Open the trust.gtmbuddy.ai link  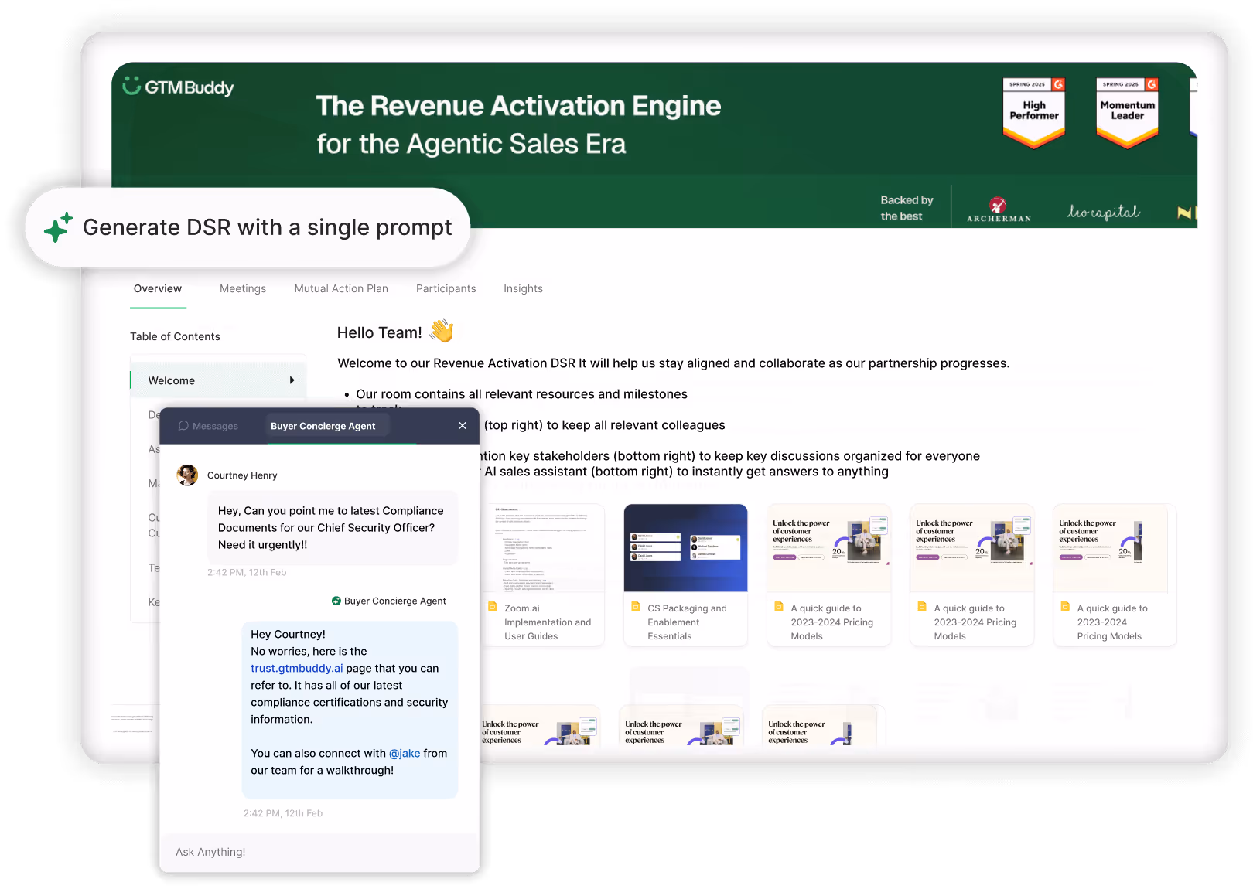pyautogui.click(x=297, y=668)
